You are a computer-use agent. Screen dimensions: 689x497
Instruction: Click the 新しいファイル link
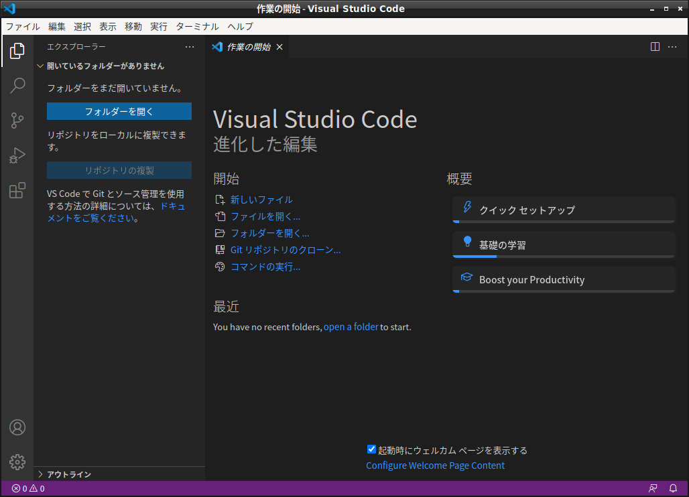261,200
